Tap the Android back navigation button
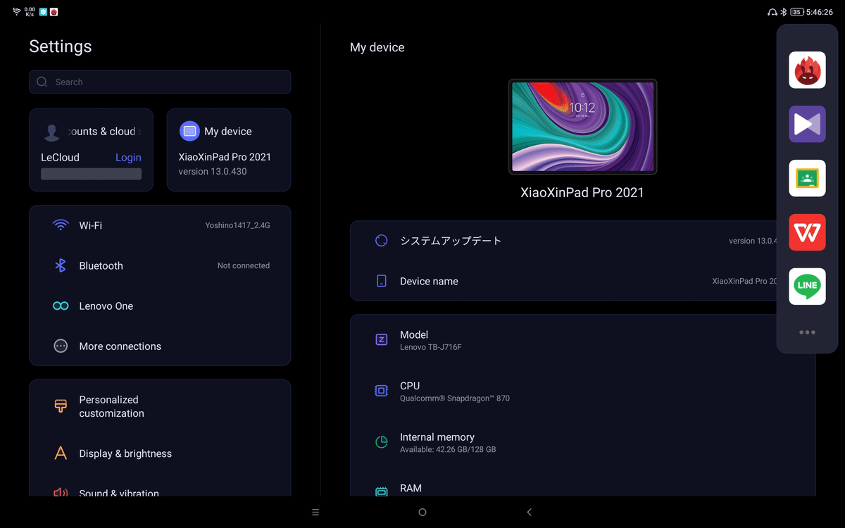Viewport: 845px width, 528px height. 530,513
